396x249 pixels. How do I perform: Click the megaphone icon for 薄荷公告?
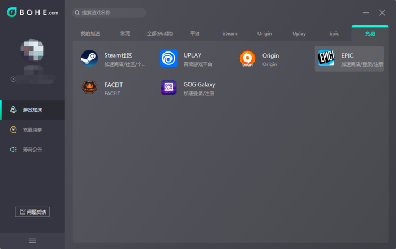(13, 150)
